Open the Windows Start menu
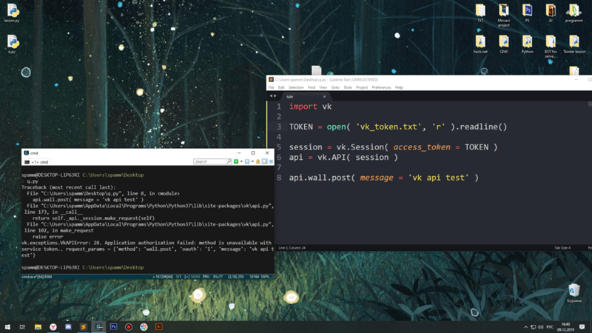Screen dimensions: 592x333 7,326
